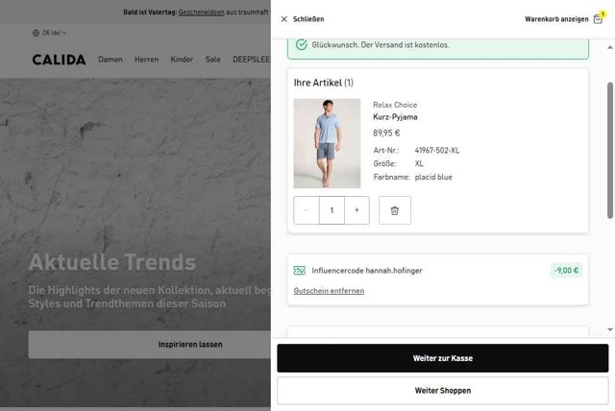Viewport: 615px width, 411px height.
Task: Remove voucher via Gutschein entfernen
Action: 329,291
